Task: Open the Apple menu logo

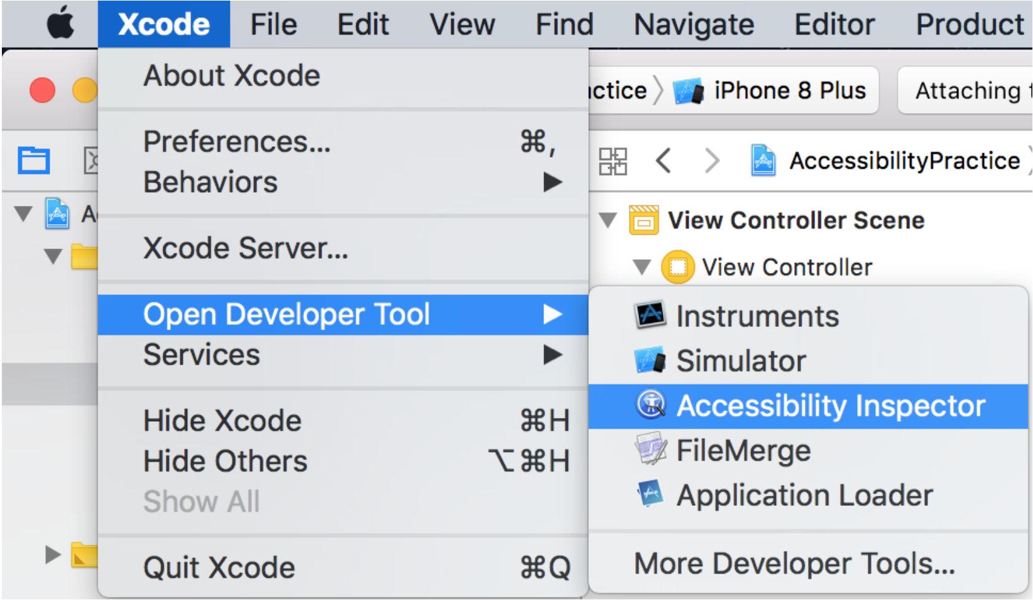Action: [x=60, y=24]
